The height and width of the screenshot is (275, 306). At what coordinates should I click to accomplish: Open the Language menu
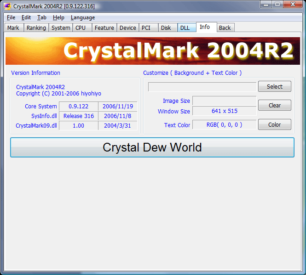pyautogui.click(x=83, y=17)
